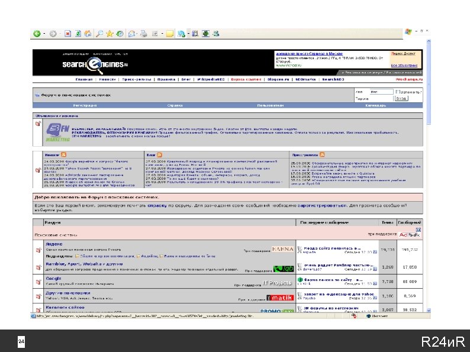
Task: Open Регистрация in the forum navbar
Action: (85, 105)
